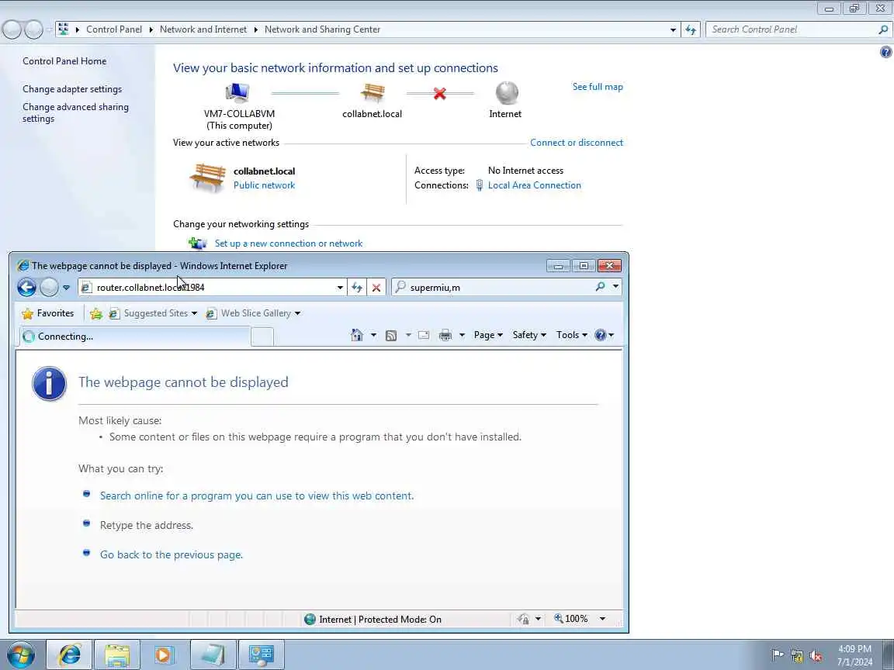Click the IE Home icon
The width and height of the screenshot is (894, 670).
[357, 335]
